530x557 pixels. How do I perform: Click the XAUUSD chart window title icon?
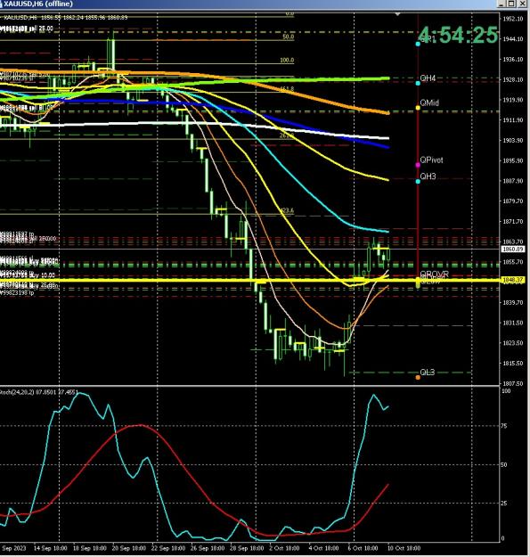tap(2, 4)
